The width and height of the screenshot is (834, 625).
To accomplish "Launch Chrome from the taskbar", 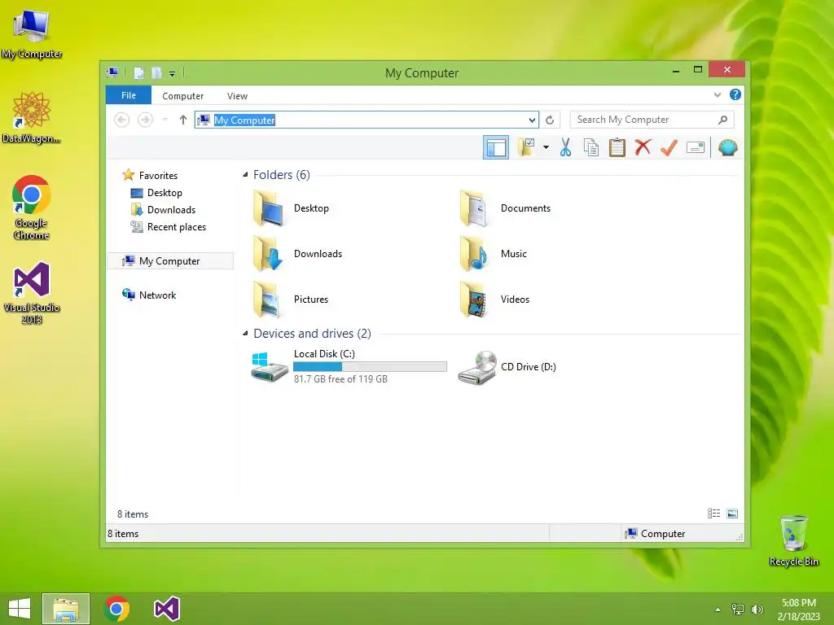I will point(116,609).
